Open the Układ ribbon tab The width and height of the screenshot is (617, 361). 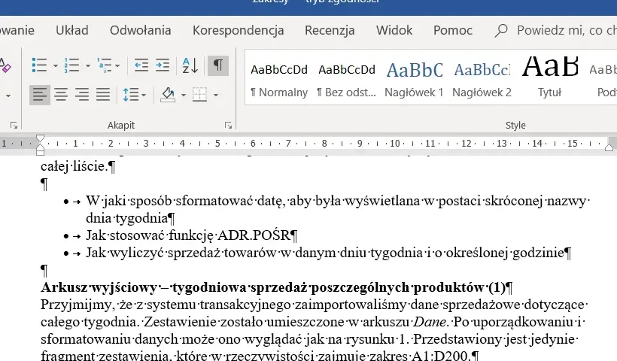pyautogui.click(x=72, y=30)
